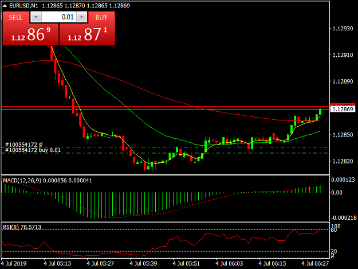Screen dimensions: 358x269
Task: Click the MACD(12,26,9) indicator label
Action: [x=22, y=181]
